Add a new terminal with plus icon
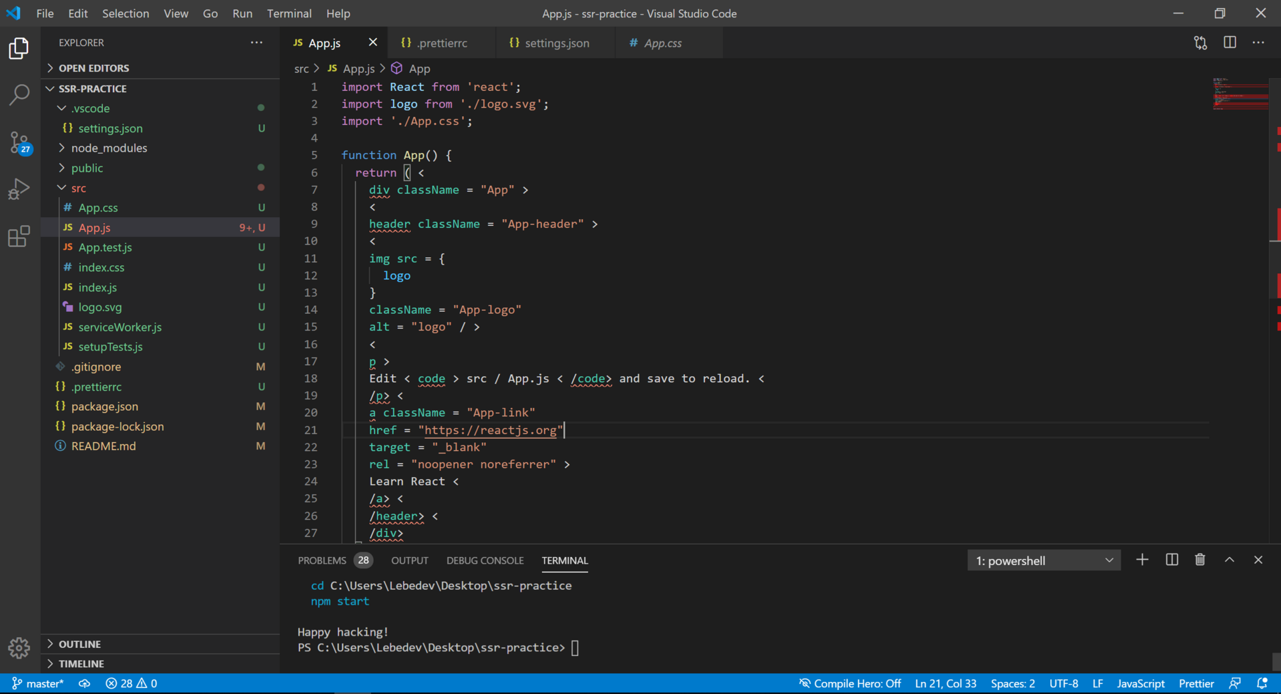Screen dimensions: 1281x694 pos(1142,560)
